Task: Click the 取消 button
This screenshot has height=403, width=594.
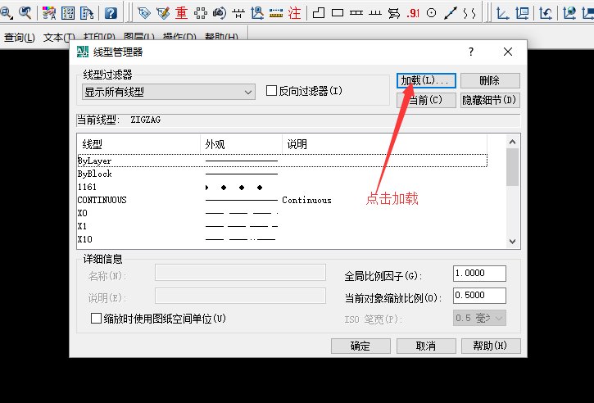Action: click(426, 346)
